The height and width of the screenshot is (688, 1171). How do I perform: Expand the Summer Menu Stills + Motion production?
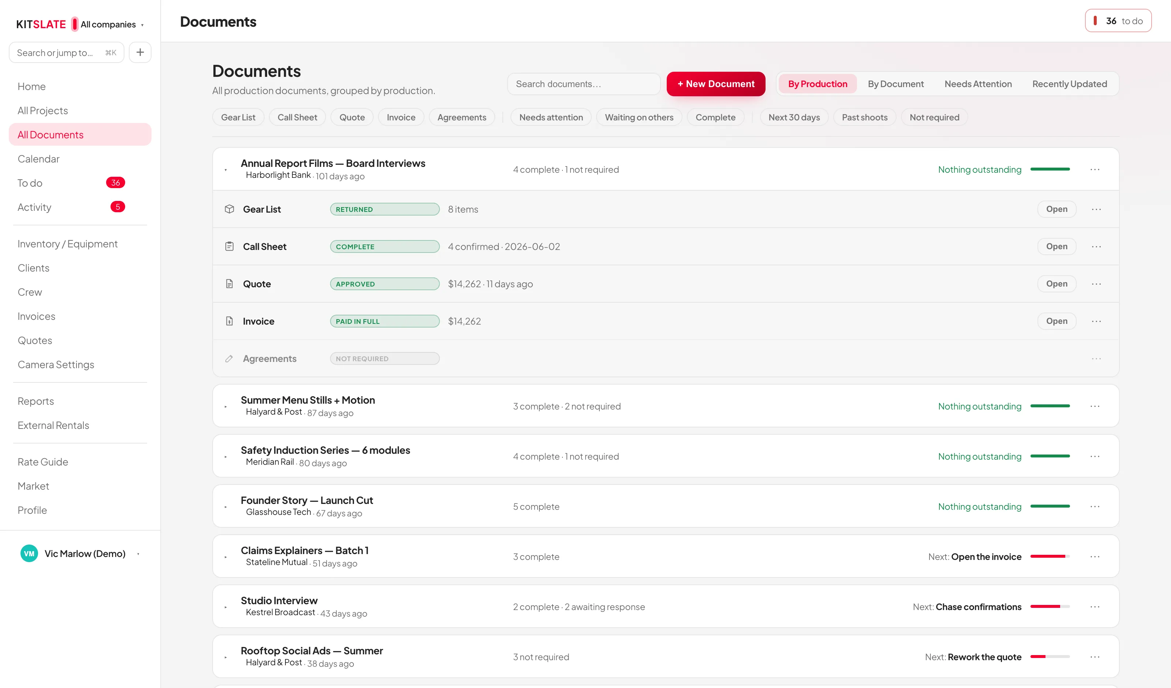pyautogui.click(x=226, y=406)
